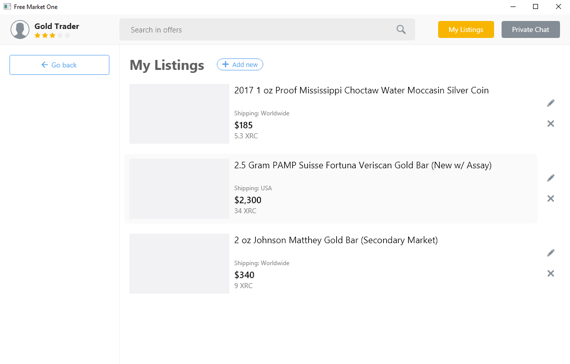
Task: Open the Johnson Matthey gold bar thumbnail
Action: pyautogui.click(x=179, y=263)
